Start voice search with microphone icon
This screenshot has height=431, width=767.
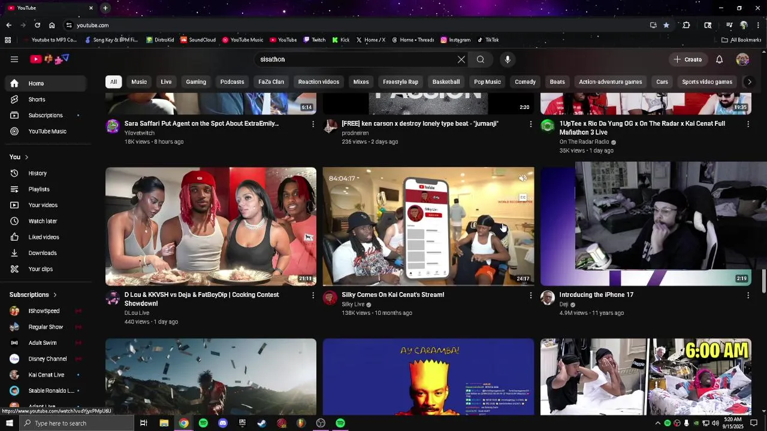point(508,59)
